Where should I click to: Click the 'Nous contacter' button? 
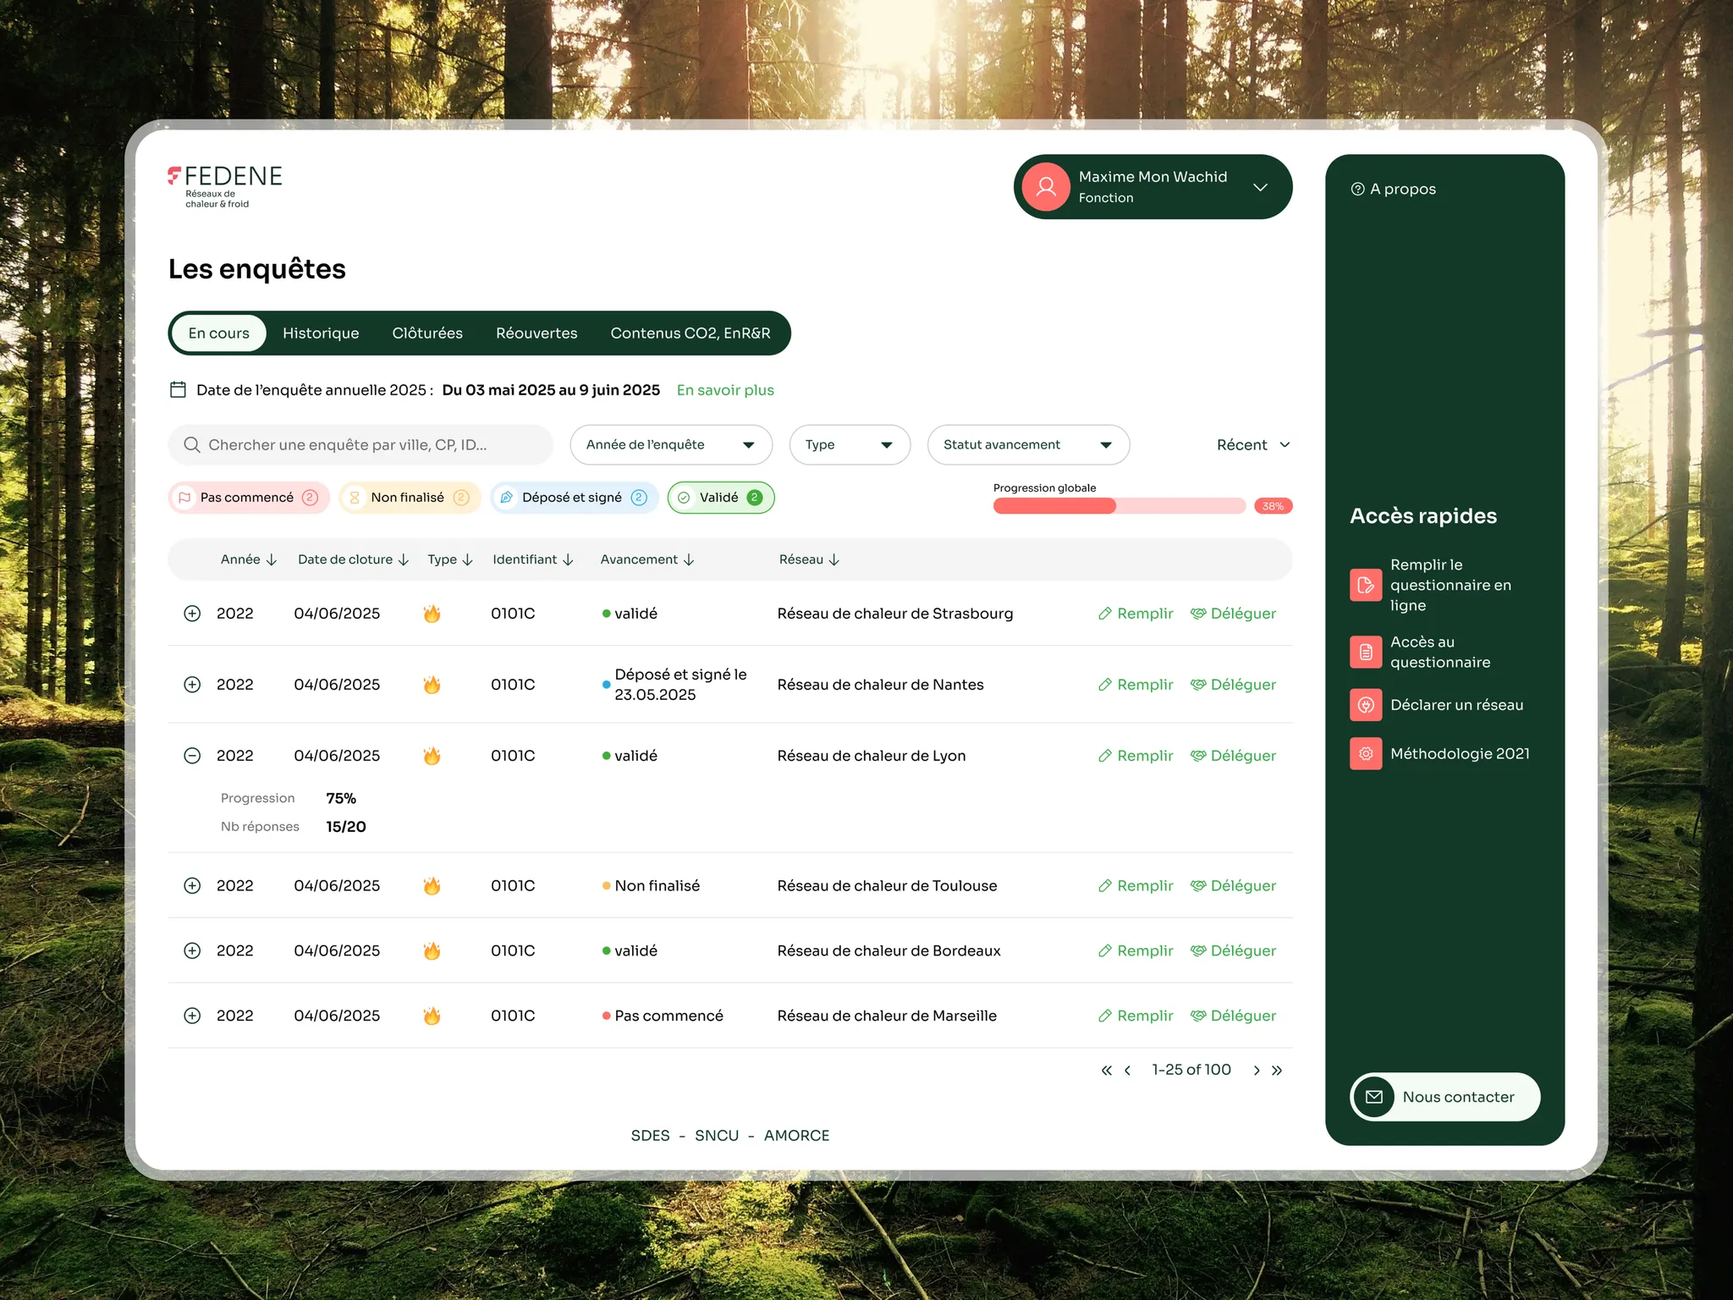tap(1445, 1097)
